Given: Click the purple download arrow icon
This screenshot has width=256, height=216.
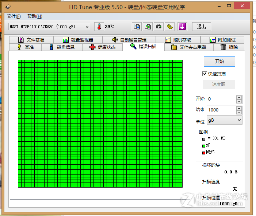Looking at the screenshot, I should (182, 27).
